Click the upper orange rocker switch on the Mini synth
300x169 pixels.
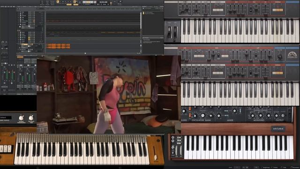click(190, 109)
